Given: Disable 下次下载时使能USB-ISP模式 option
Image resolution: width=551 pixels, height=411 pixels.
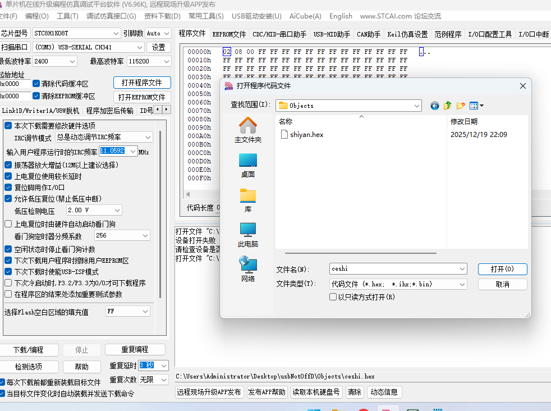Looking at the screenshot, I should [7, 271].
